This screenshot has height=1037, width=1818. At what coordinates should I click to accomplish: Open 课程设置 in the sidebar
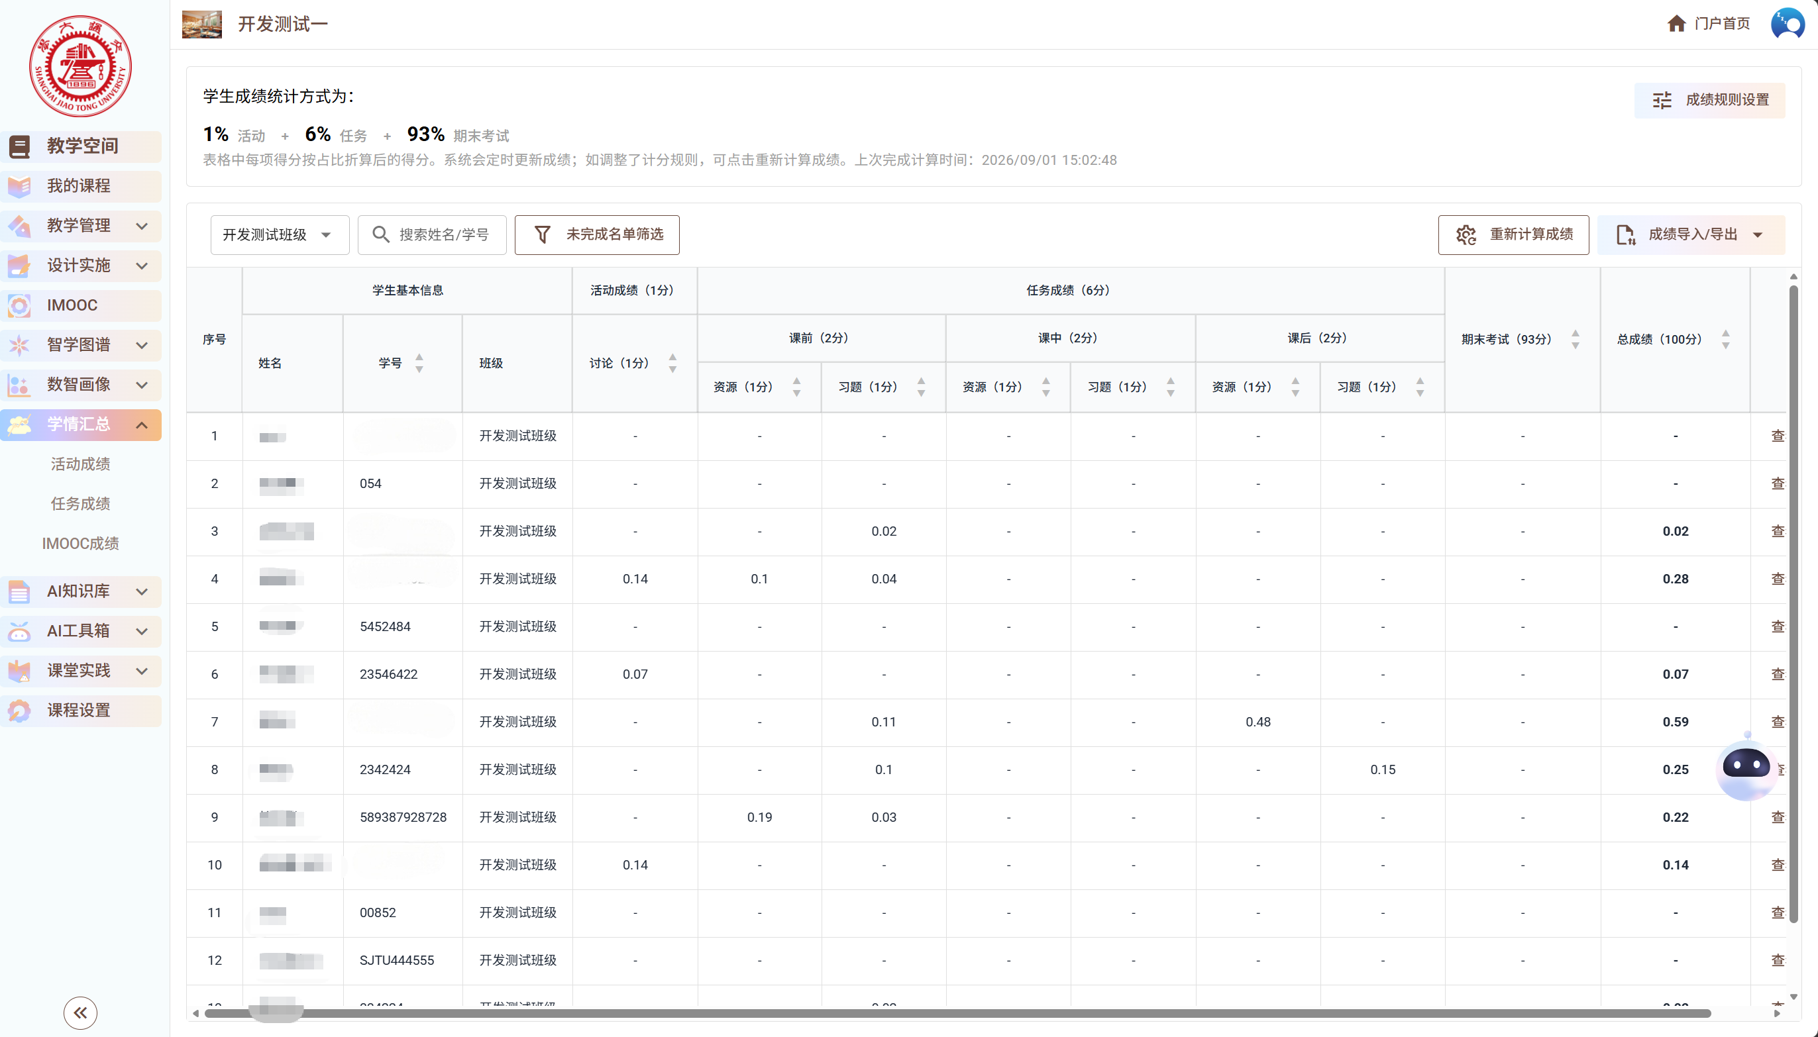[81, 711]
